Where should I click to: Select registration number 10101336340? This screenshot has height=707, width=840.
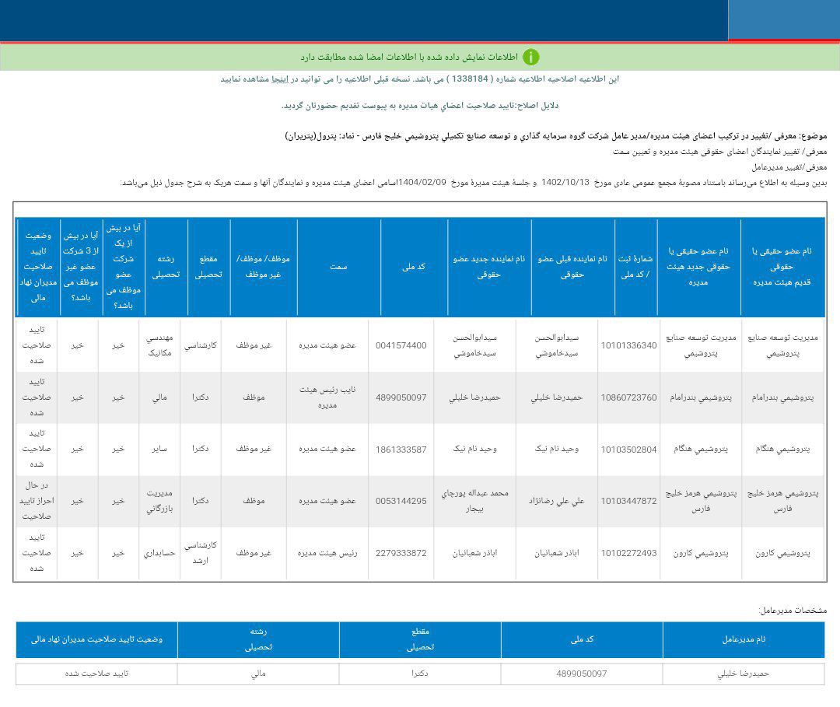(628, 345)
